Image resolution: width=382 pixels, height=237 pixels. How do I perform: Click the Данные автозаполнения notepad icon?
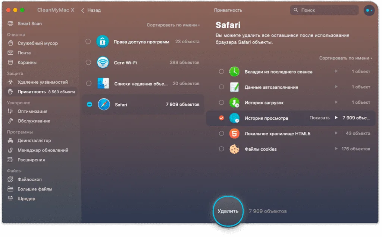pos(234,87)
